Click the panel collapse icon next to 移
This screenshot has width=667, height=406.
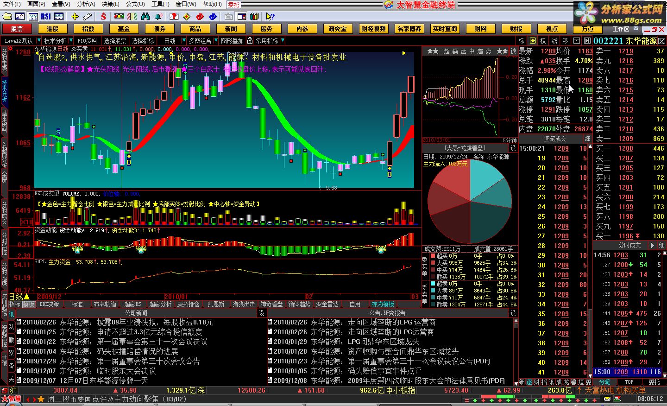tap(577, 41)
